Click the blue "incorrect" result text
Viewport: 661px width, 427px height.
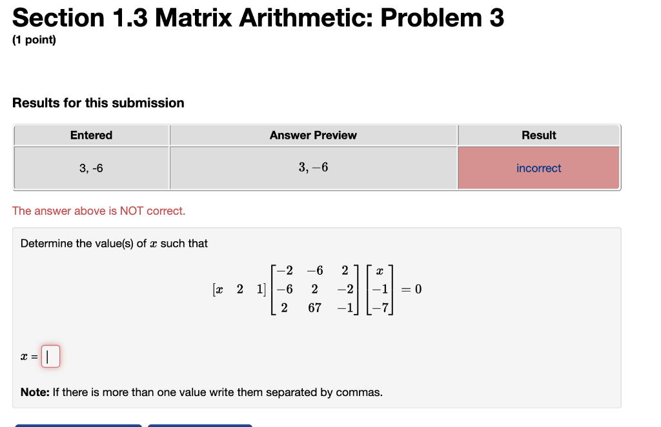(x=538, y=168)
